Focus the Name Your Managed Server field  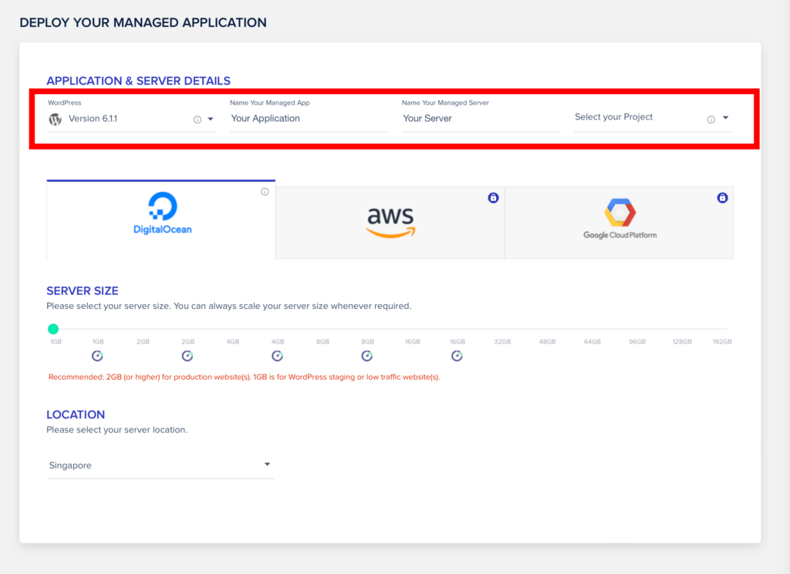[x=481, y=119]
